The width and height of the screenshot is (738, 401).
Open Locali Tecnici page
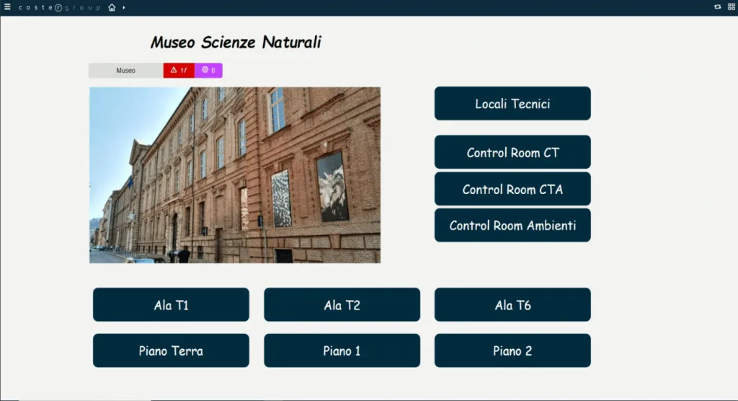(512, 104)
